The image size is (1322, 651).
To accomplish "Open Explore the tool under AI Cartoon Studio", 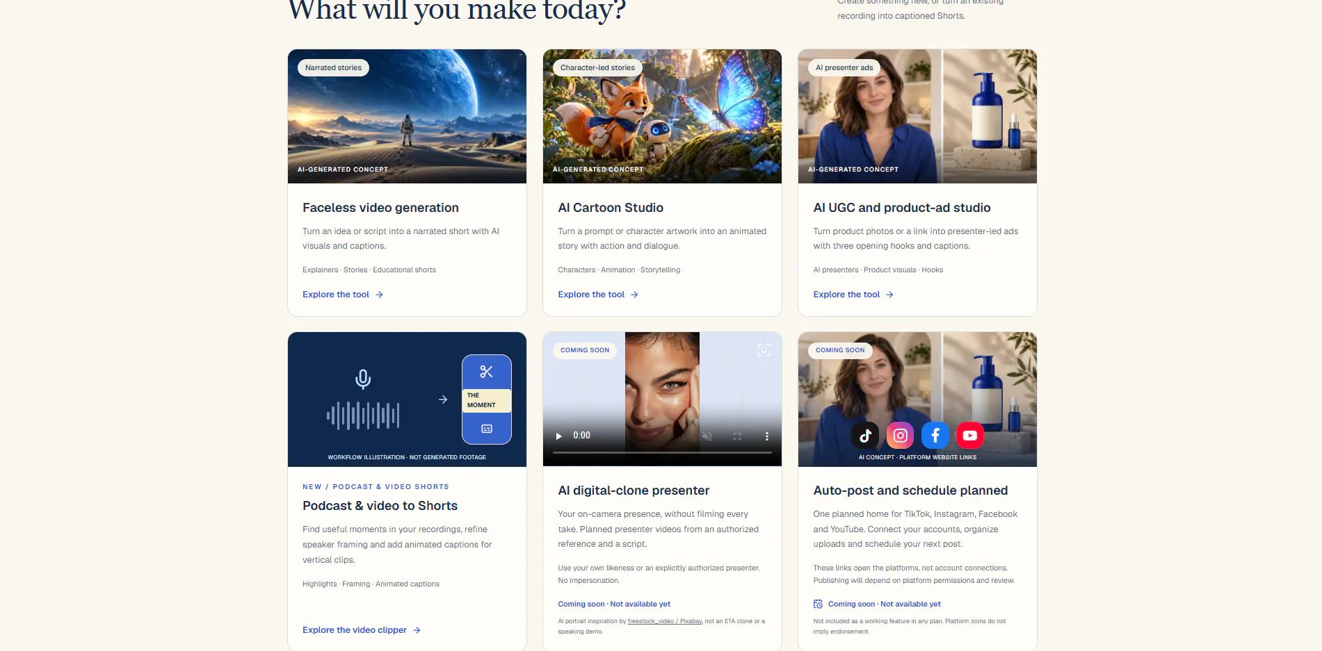I will pyautogui.click(x=598, y=295).
